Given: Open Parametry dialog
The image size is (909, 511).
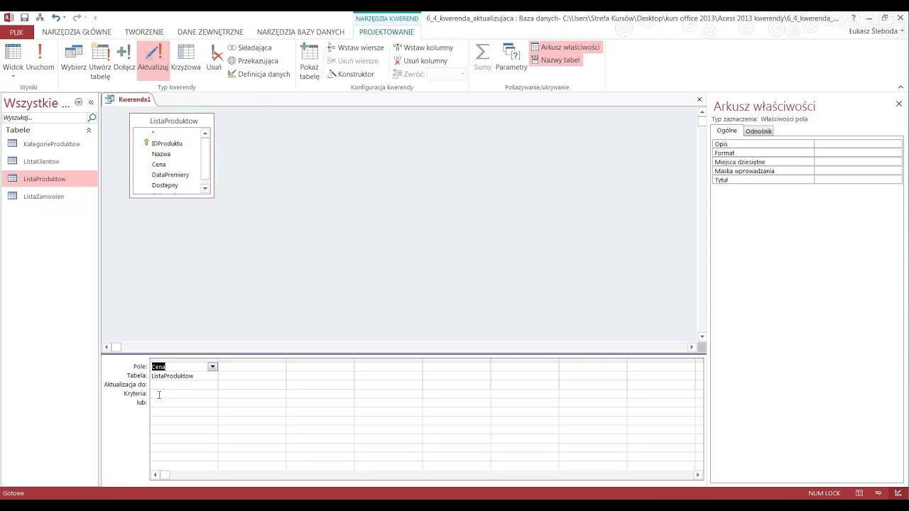Looking at the screenshot, I should 511,58.
